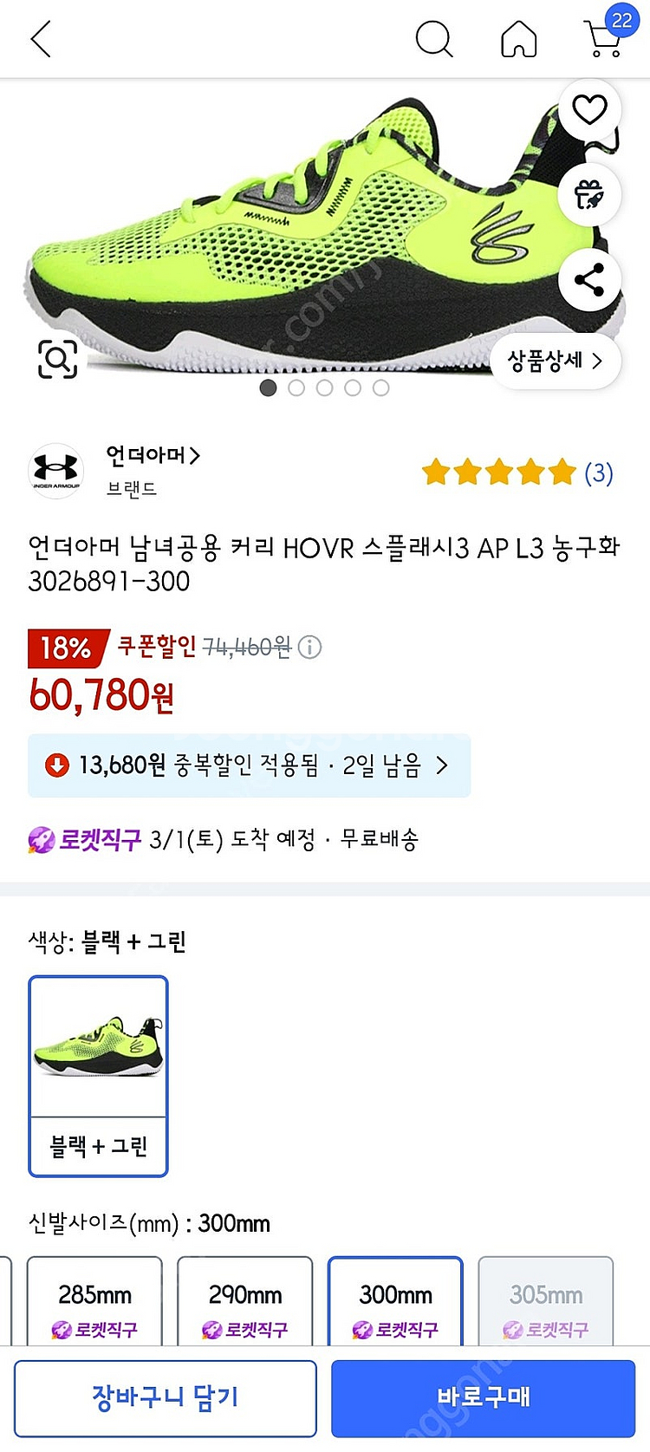This screenshot has width=650, height=1452.
Task: Open the search magnifier icon
Action: pyautogui.click(x=434, y=39)
